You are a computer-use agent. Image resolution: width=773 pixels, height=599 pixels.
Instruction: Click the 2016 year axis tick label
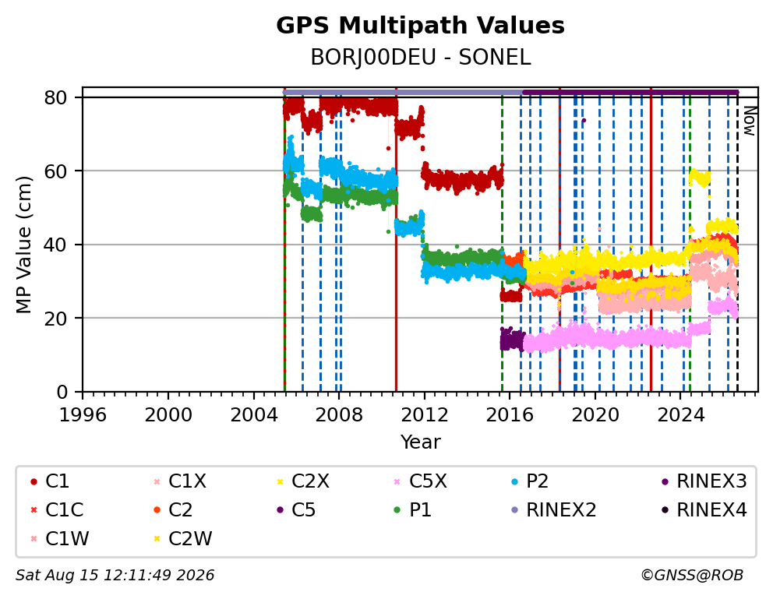coord(510,415)
